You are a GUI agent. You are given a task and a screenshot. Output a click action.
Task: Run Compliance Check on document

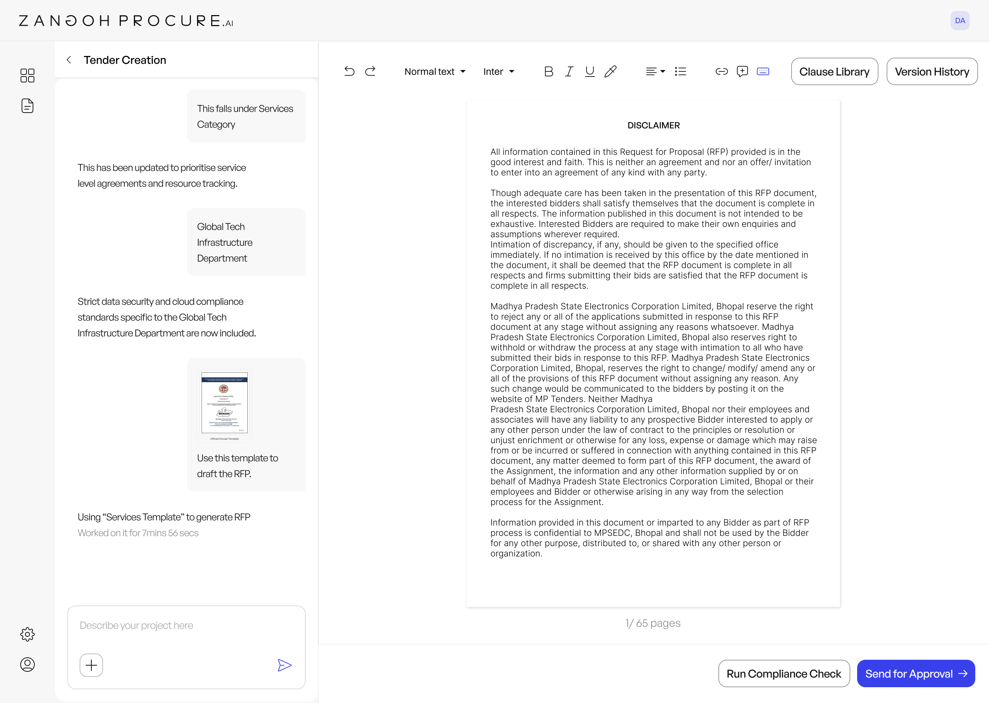pyautogui.click(x=784, y=673)
